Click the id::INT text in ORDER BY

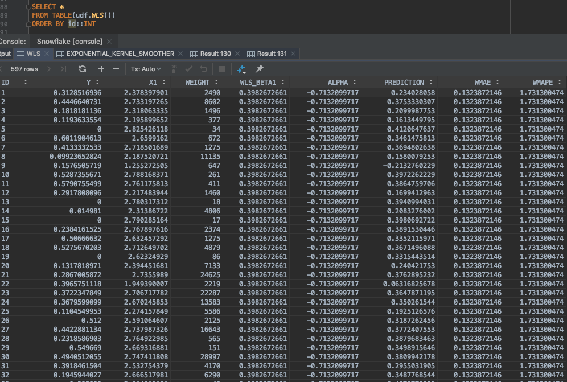click(82, 24)
